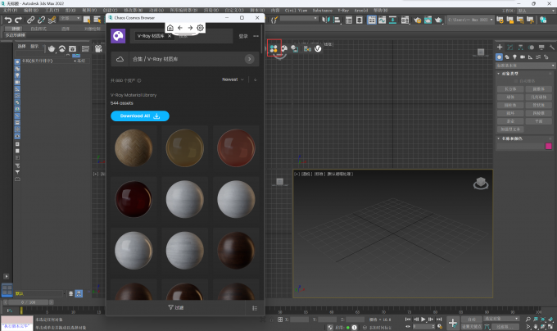Switch to Motion command panel
557x331 pixels.
[531, 48]
